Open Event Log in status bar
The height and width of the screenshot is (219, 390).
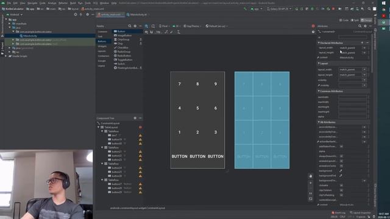(x=339, y=213)
